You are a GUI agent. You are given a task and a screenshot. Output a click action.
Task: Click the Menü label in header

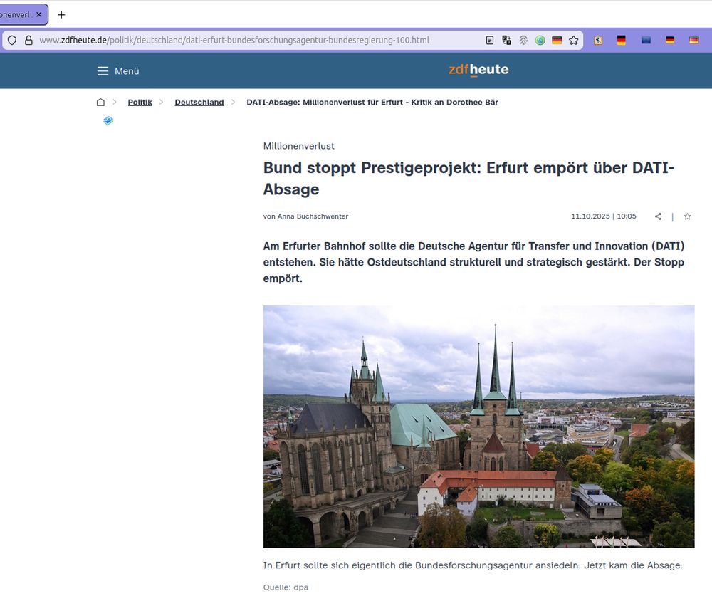[127, 71]
